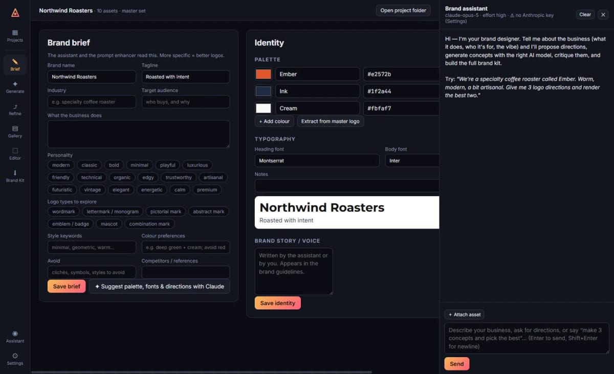Screen dimensions: 614x374
Task: Click the Heading font Montserrat field
Action: tap(317, 161)
